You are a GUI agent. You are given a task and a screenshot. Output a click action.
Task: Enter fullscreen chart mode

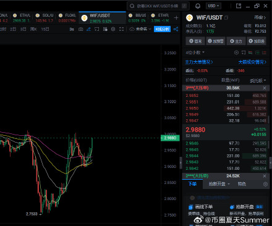[121, 29]
